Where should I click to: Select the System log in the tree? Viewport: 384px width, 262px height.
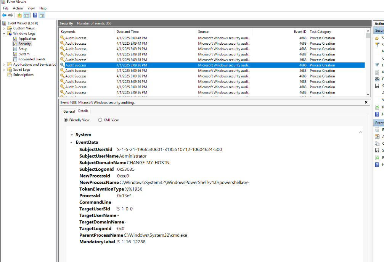[x=24, y=54]
